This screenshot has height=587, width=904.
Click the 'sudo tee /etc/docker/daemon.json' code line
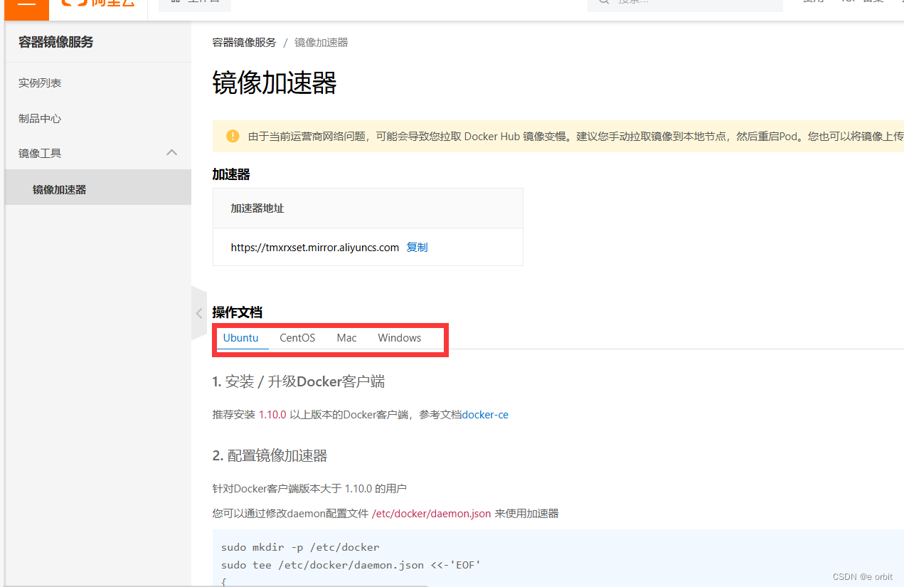point(351,564)
